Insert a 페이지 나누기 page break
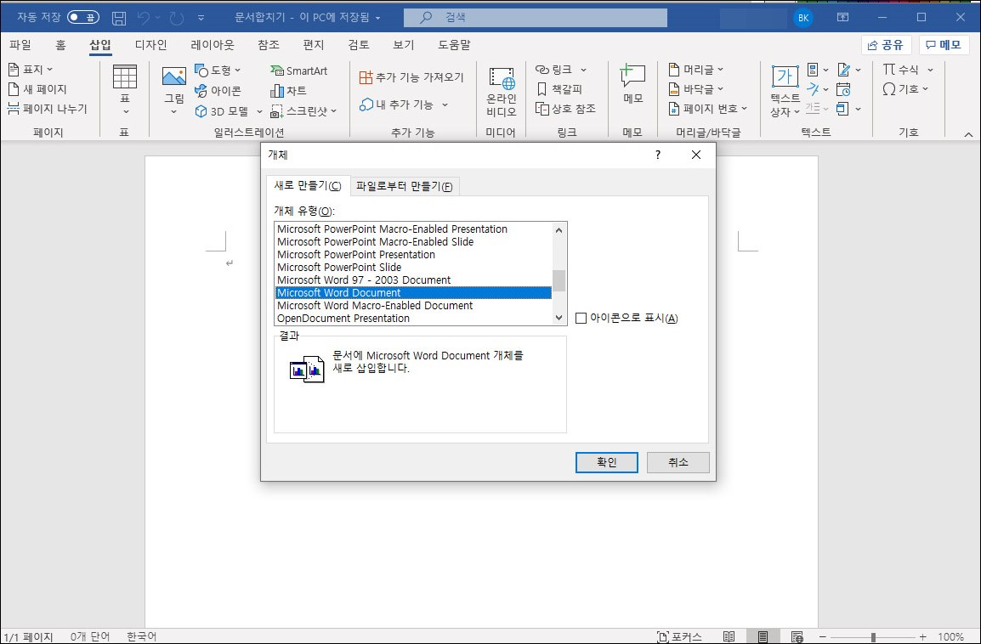Image resolution: width=981 pixels, height=644 pixels. [48, 109]
